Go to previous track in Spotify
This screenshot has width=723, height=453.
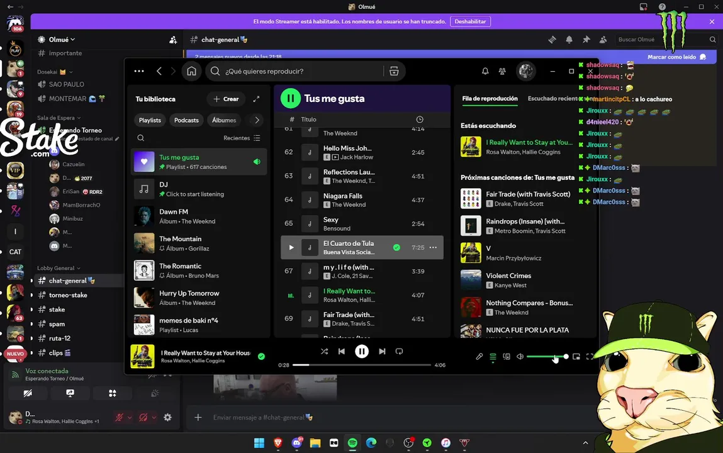pyautogui.click(x=342, y=351)
